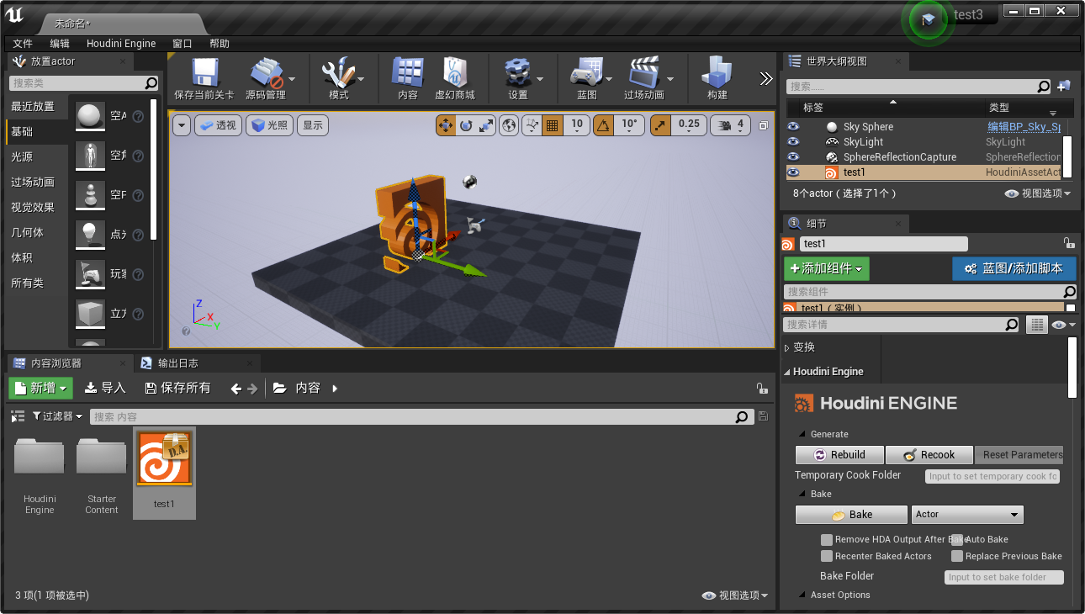This screenshot has width=1085, height=614.
Task: Select the scale gizmo tool
Action: click(486, 125)
